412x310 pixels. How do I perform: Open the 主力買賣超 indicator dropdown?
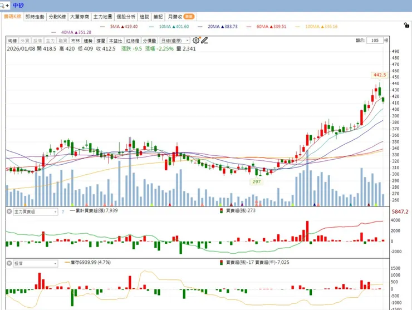tap(36, 211)
